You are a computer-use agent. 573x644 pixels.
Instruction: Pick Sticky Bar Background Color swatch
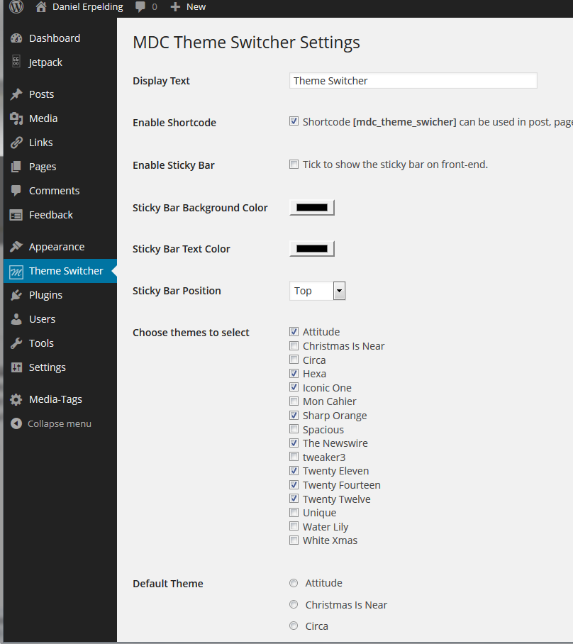[x=312, y=208]
